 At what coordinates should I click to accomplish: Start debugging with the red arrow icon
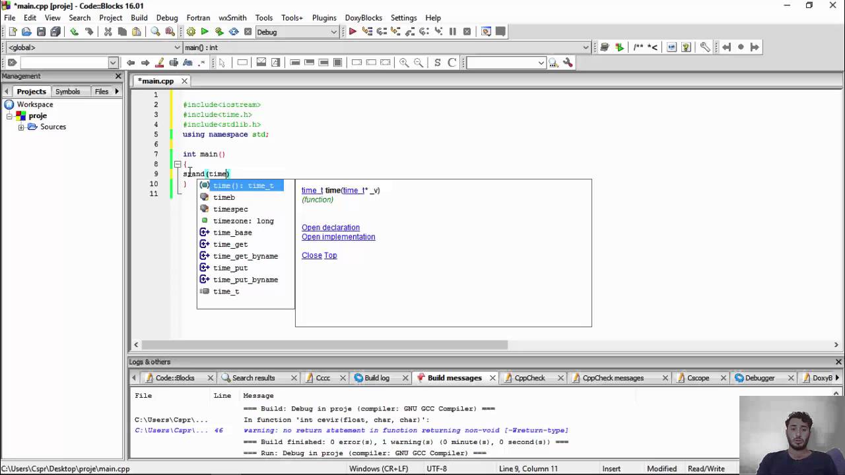click(353, 32)
